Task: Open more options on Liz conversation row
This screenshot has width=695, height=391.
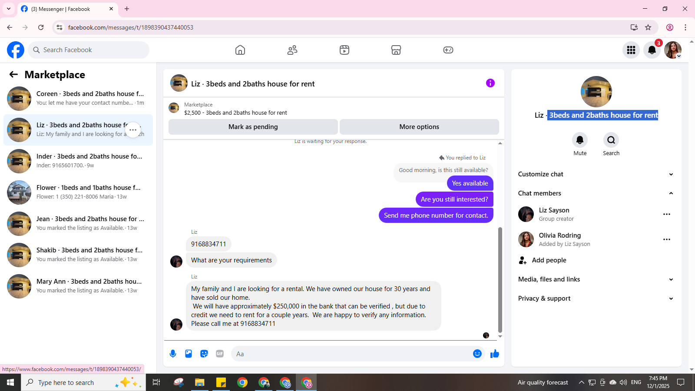Action: [133, 130]
